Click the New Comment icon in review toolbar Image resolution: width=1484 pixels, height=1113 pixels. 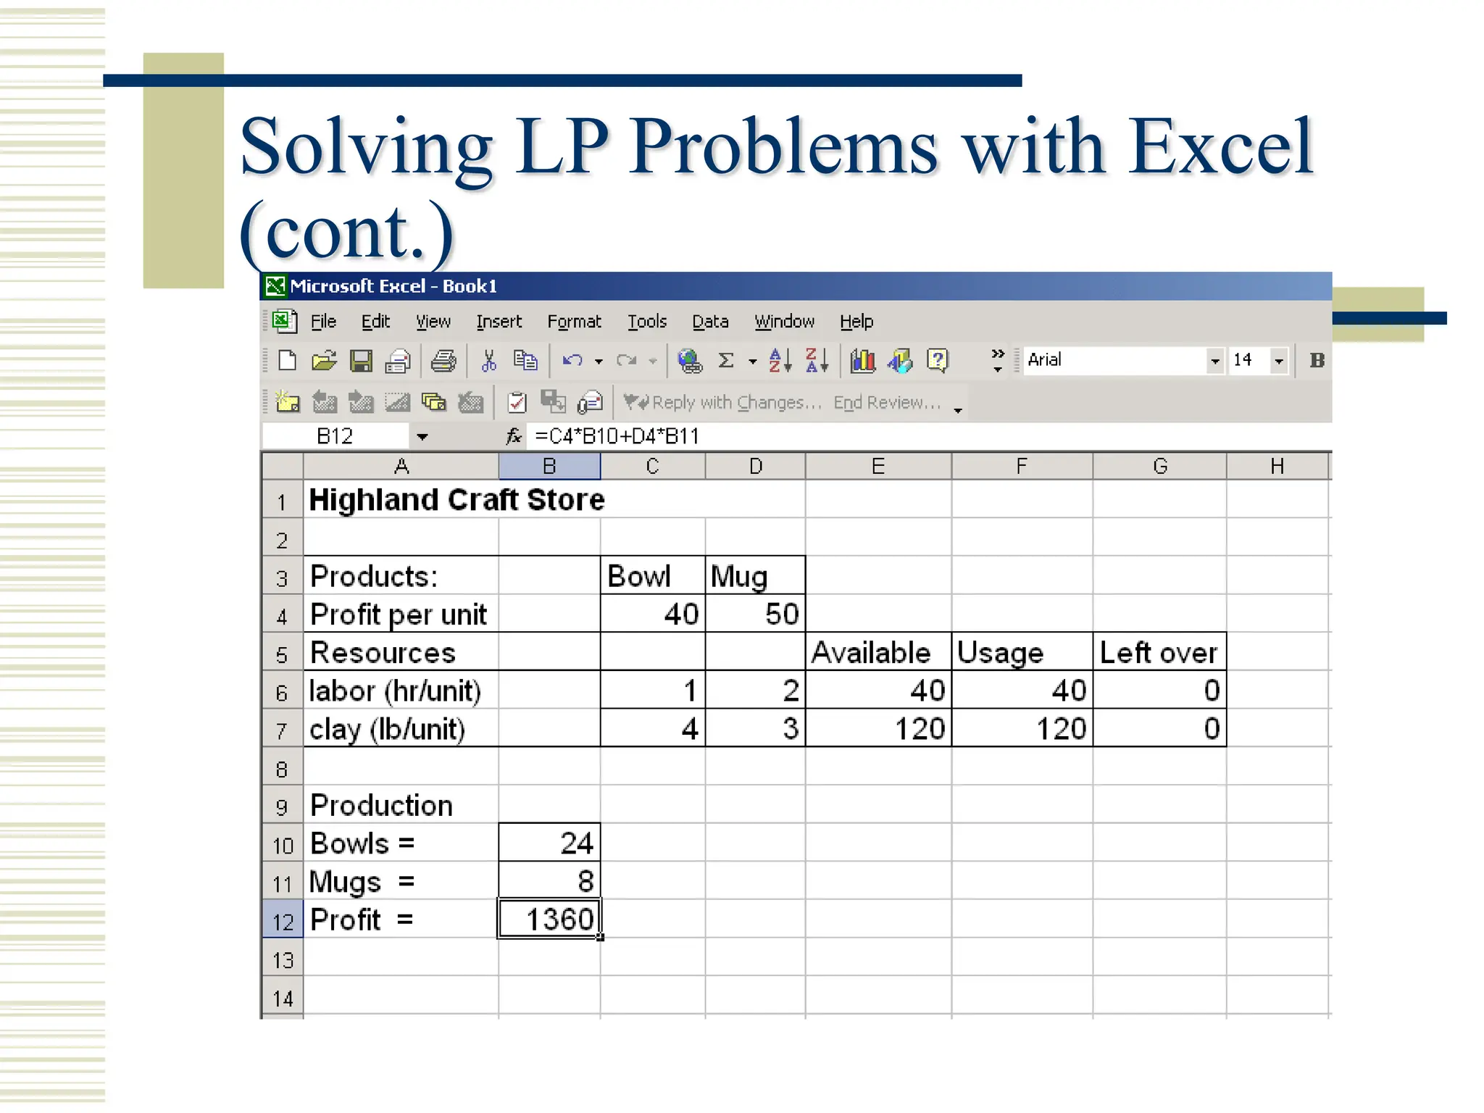pos(288,401)
